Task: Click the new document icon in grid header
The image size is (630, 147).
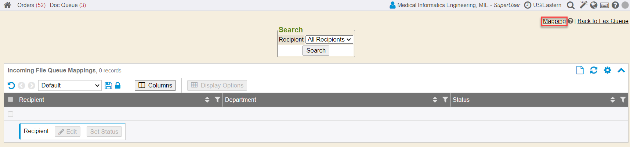Action: point(580,70)
